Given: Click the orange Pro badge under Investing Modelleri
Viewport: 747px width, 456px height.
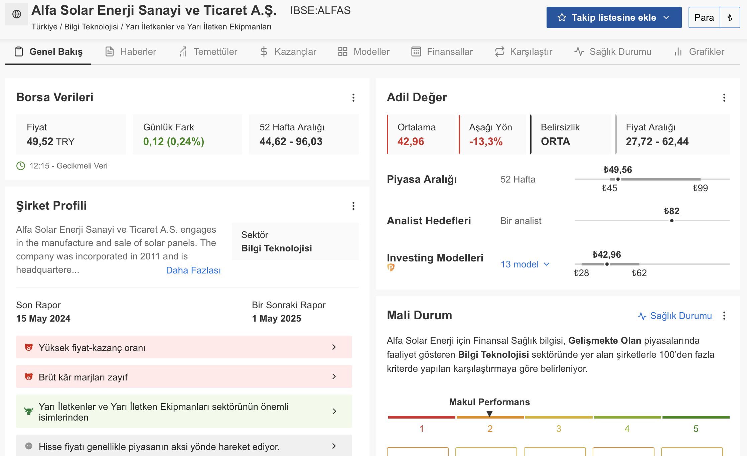Looking at the screenshot, I should (x=391, y=267).
